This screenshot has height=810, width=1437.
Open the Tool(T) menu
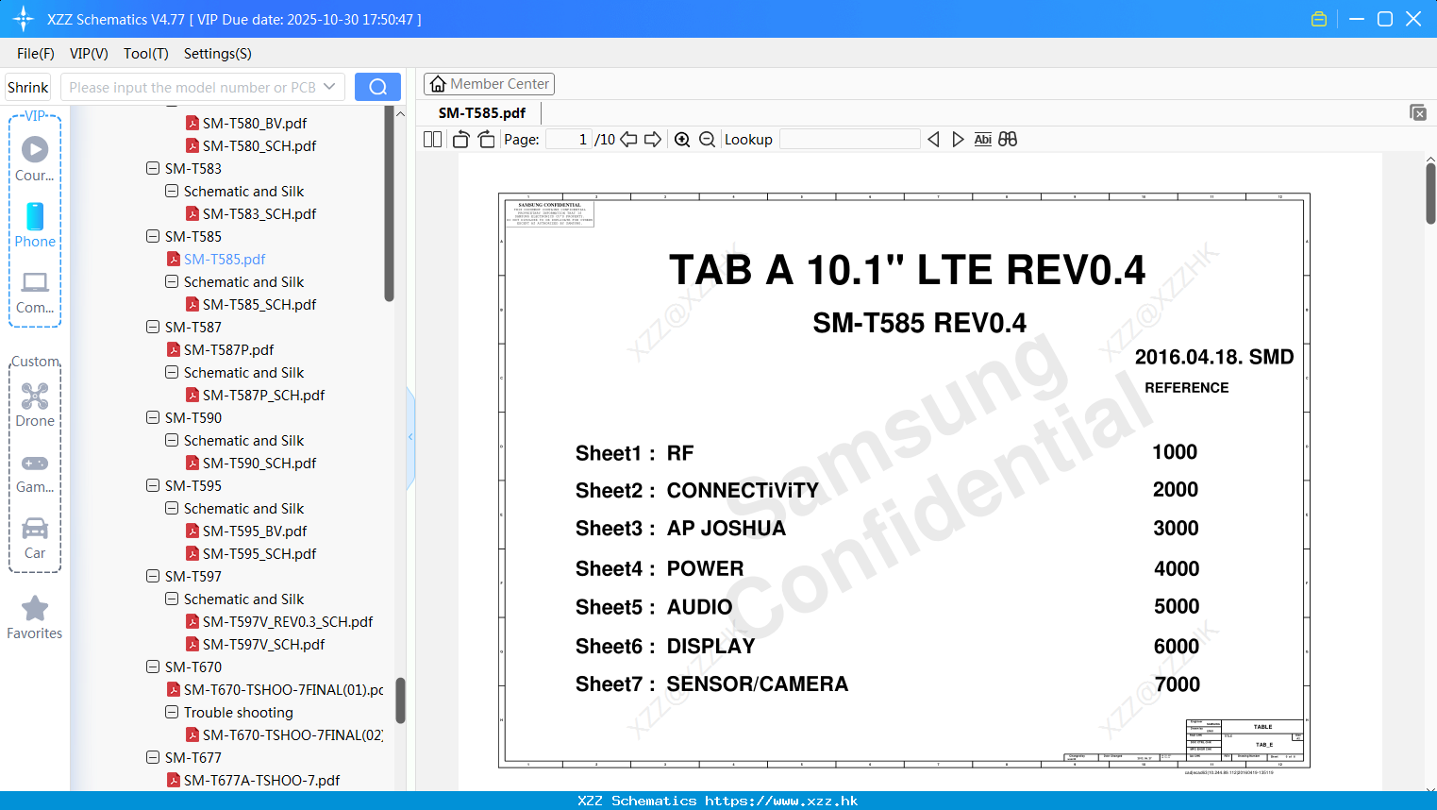[146, 54]
